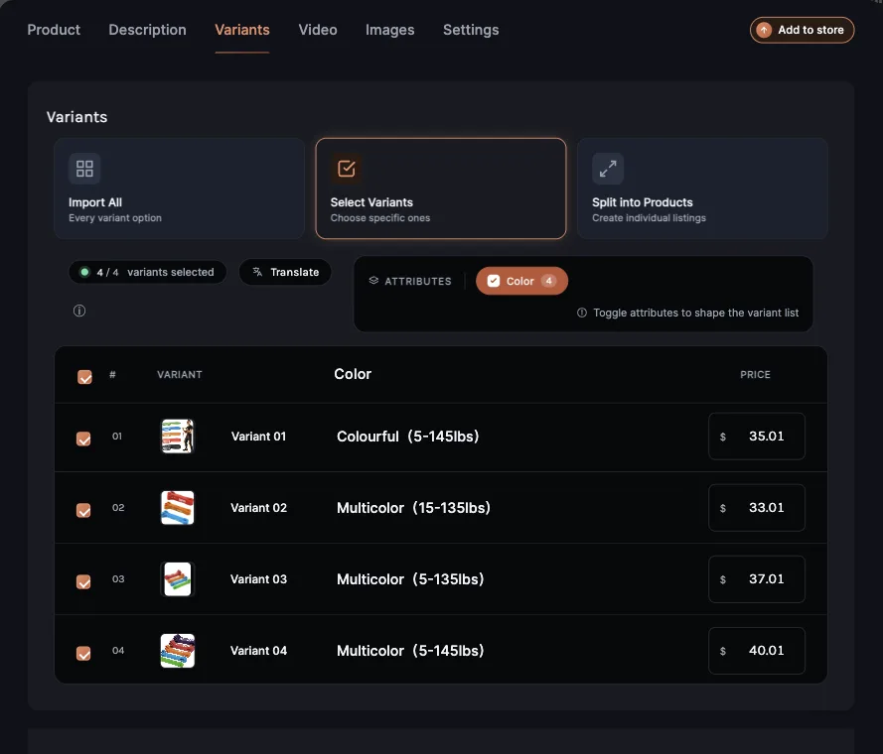Open the Settings tab
The width and height of the screenshot is (883, 754).
[471, 30]
